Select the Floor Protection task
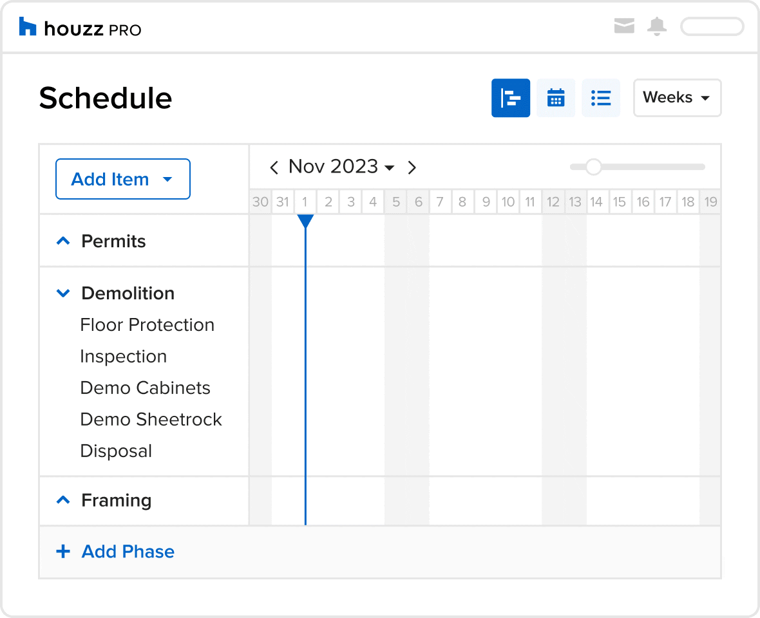The image size is (760, 618). coord(147,324)
